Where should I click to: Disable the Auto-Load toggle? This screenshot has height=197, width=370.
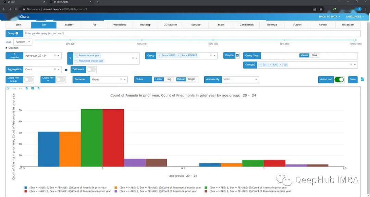click(339, 79)
